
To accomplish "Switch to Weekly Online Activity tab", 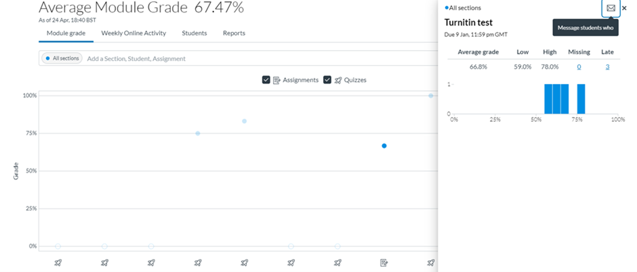I will point(133,33).
